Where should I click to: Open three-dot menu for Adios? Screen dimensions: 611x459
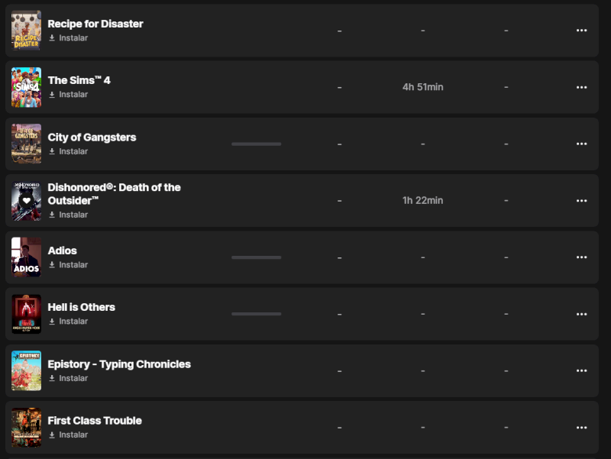581,257
